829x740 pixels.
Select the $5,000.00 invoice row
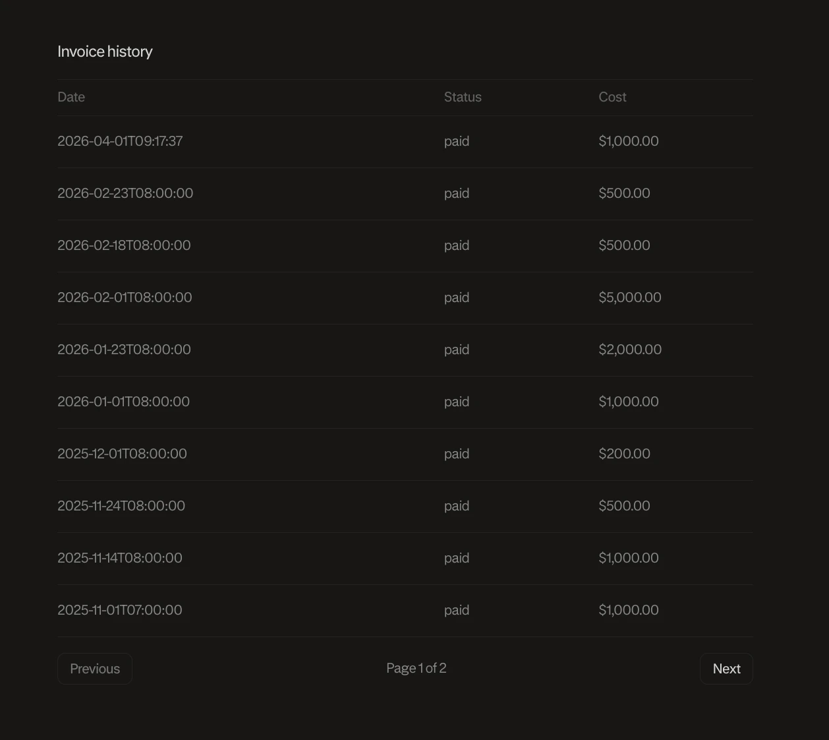125,297
